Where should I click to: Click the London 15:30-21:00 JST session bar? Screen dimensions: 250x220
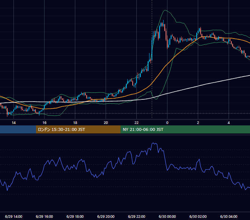[x=78, y=129]
